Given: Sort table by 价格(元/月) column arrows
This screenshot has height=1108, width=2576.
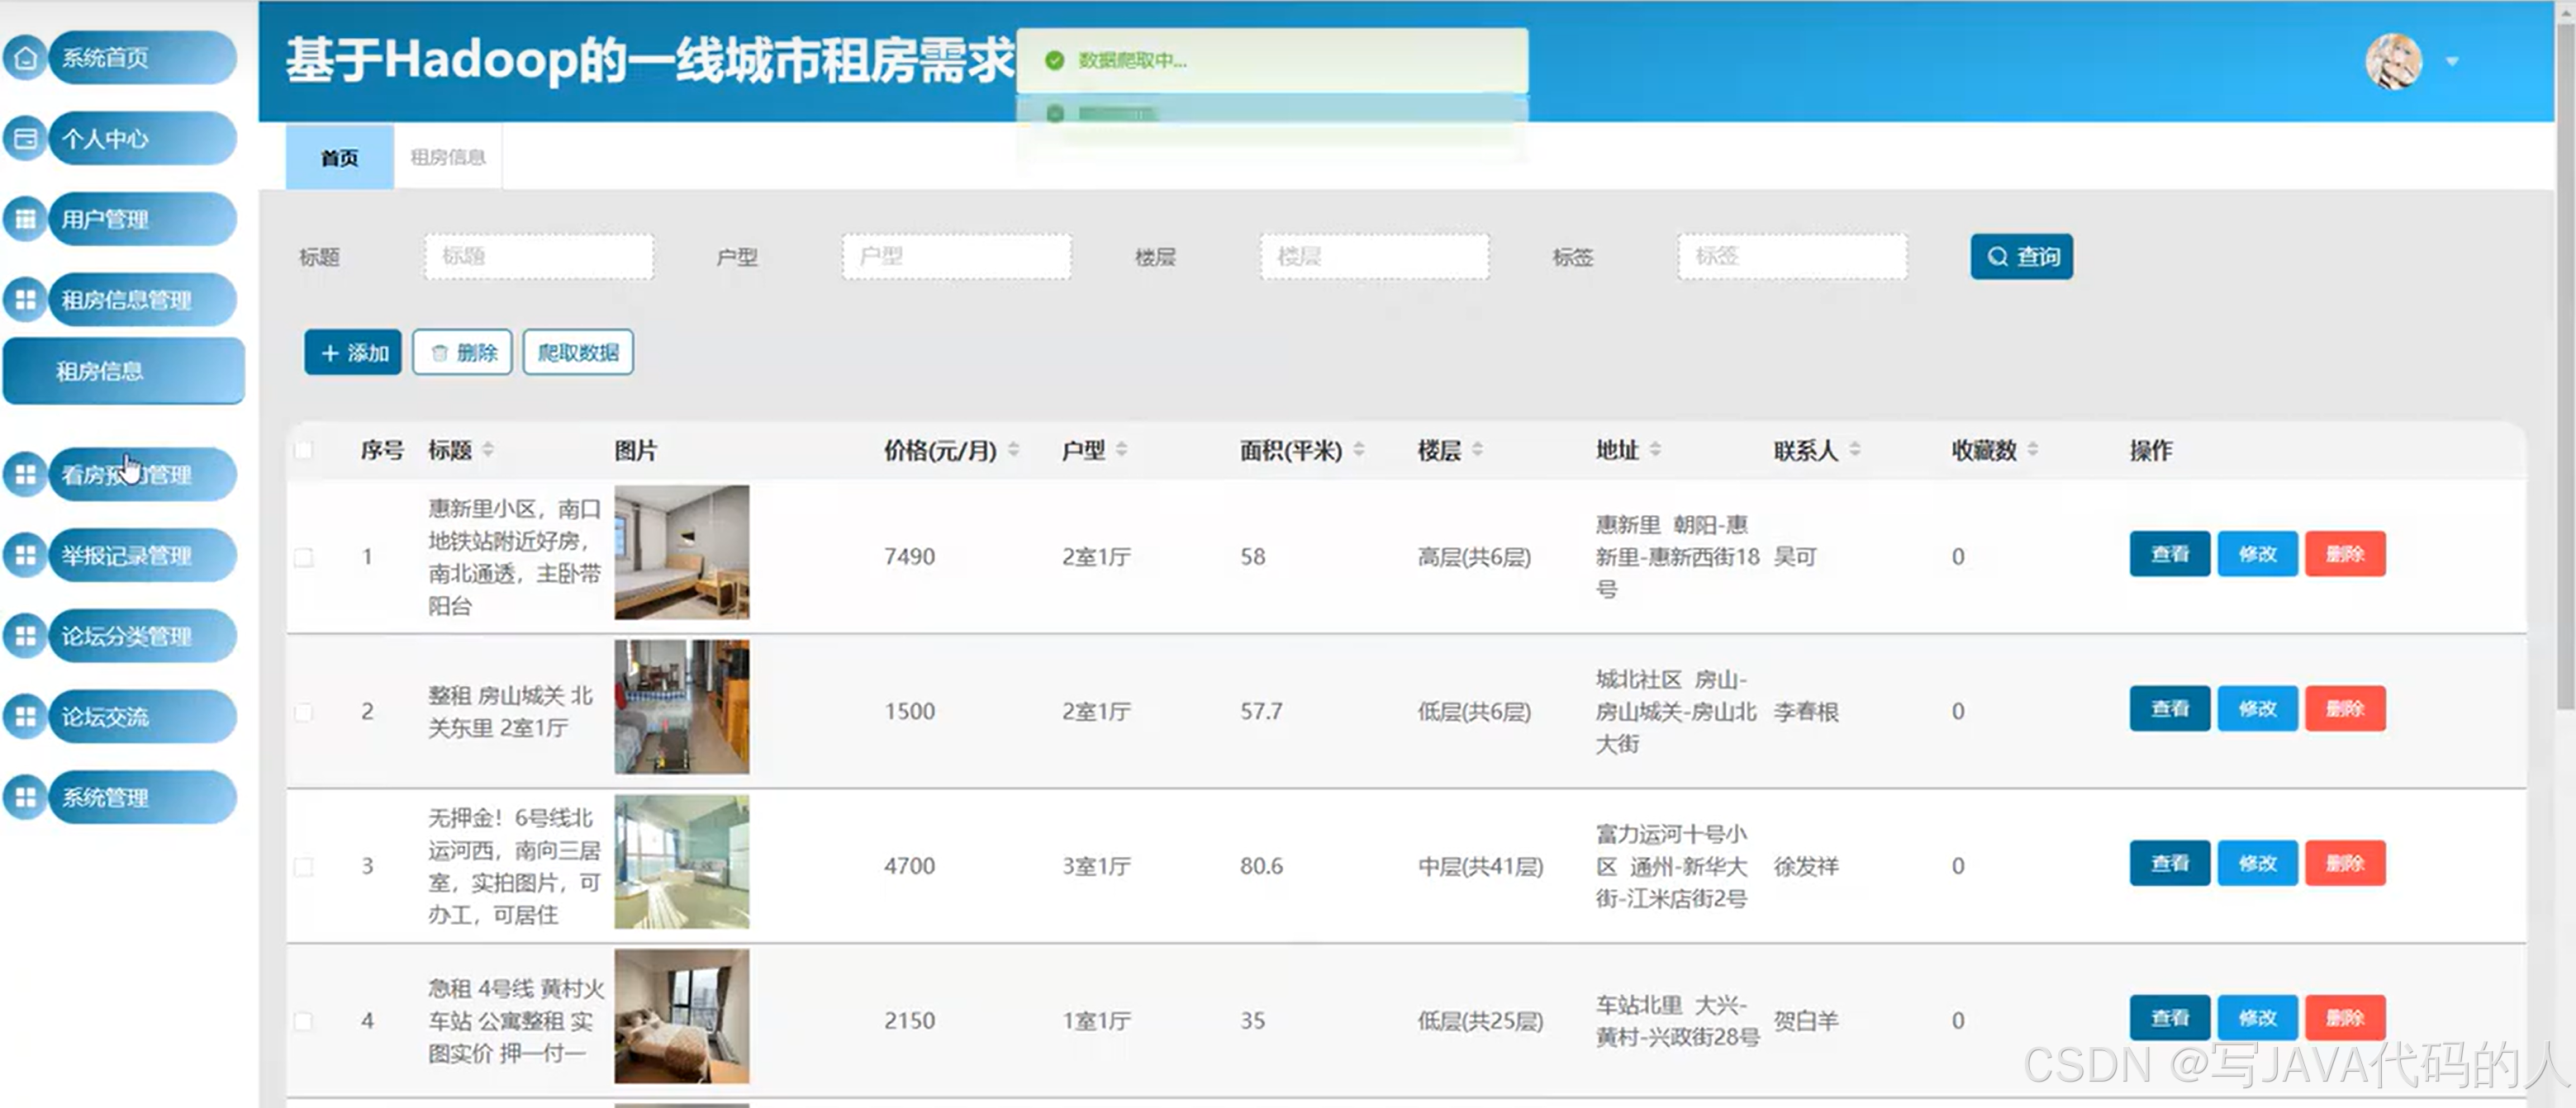Looking at the screenshot, I should [x=1013, y=450].
